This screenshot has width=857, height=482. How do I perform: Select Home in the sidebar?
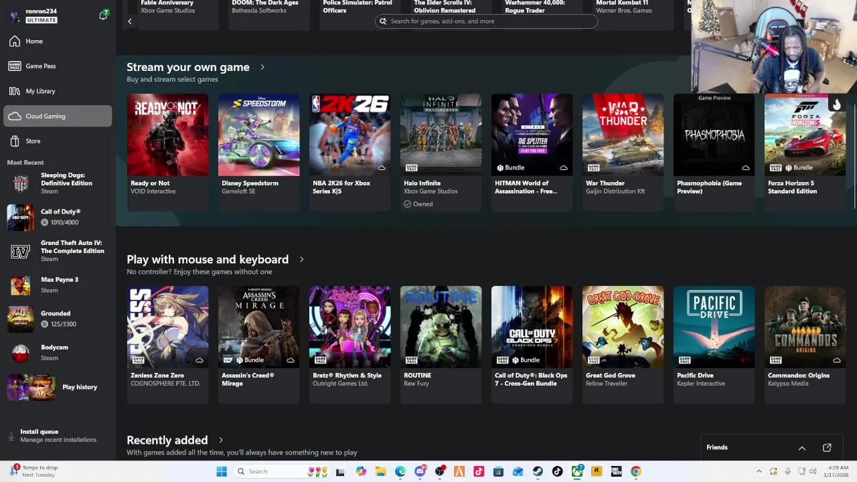pos(58,42)
